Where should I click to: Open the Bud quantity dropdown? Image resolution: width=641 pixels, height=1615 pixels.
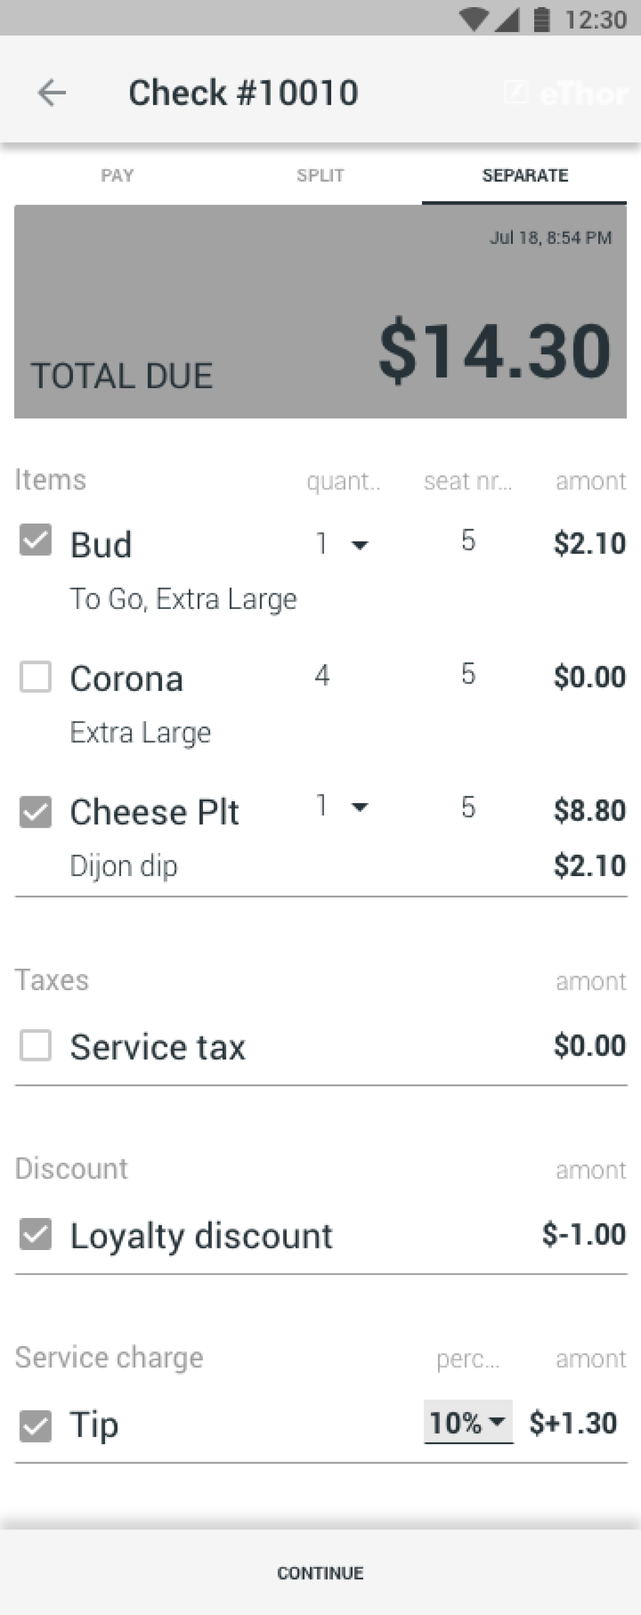click(342, 544)
